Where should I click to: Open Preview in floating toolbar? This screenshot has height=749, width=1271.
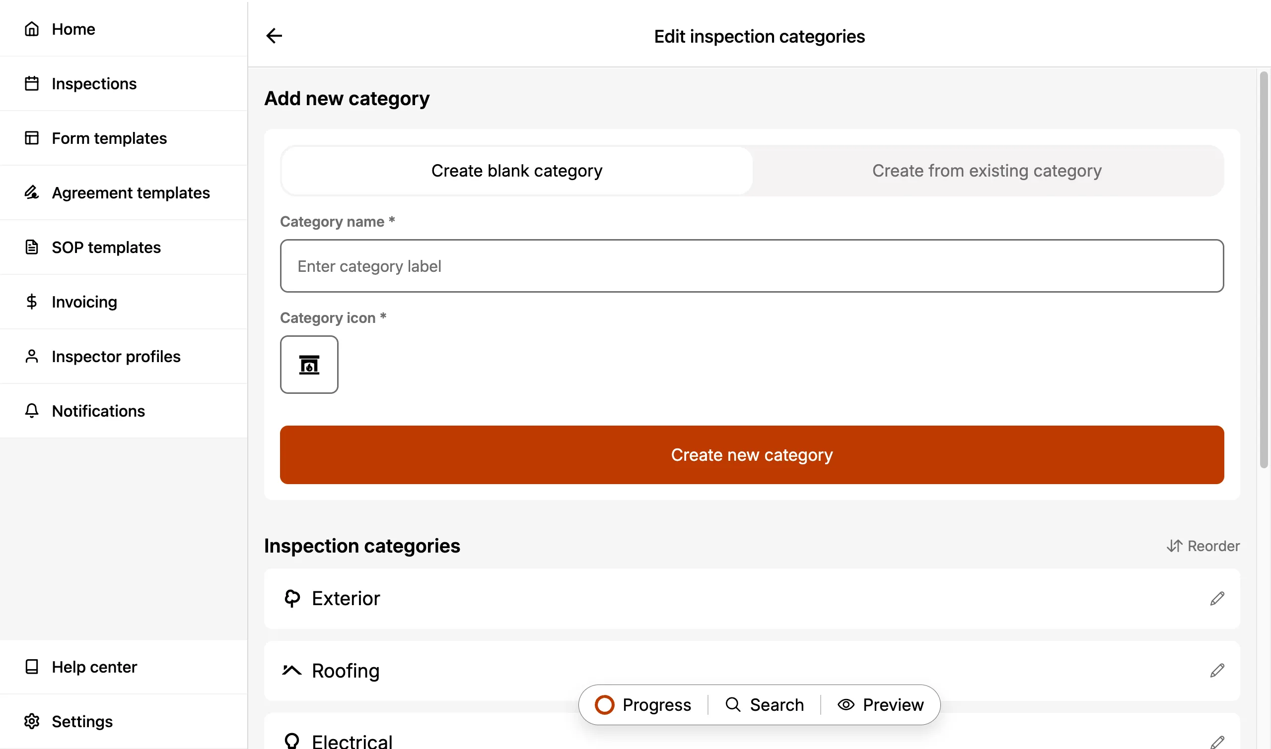click(880, 704)
